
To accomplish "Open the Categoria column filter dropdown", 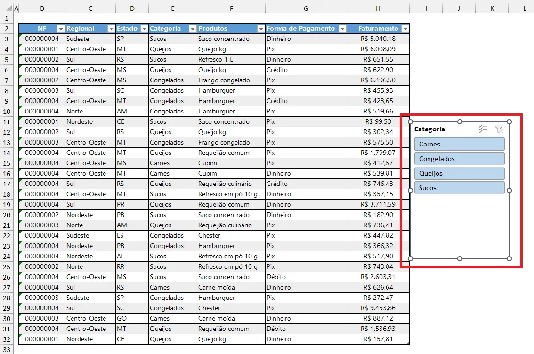I will (x=193, y=29).
